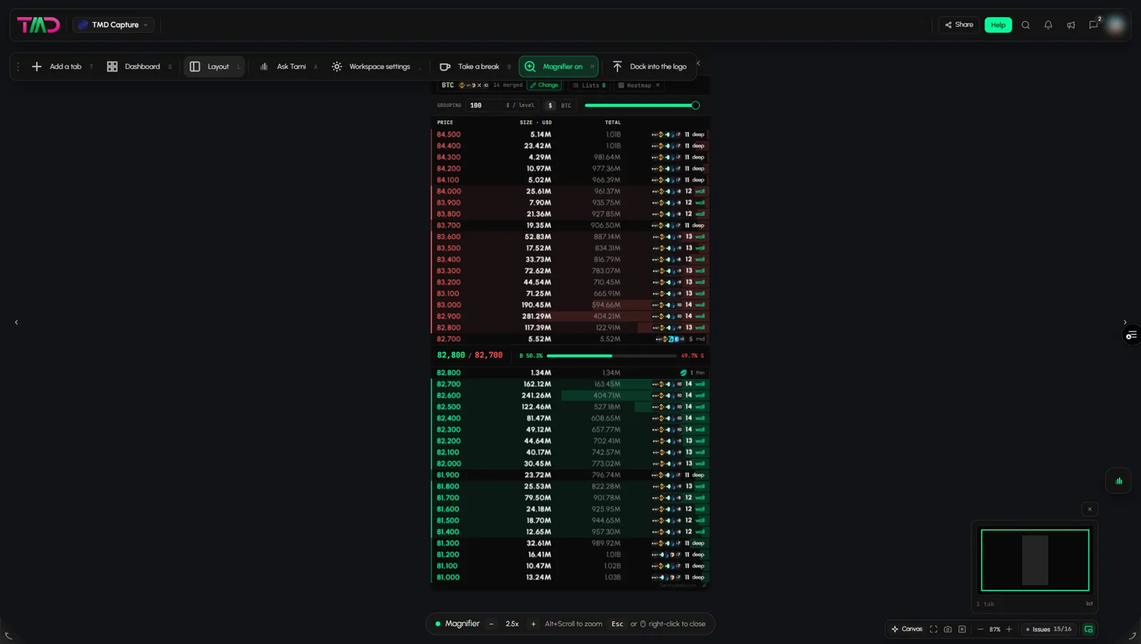Take a screenshot with camera icon
This screenshot has width=1141, height=644.
[x=948, y=629]
